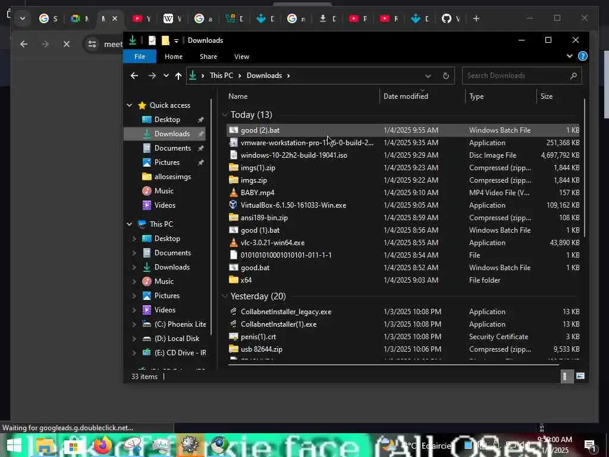Screen dimensions: 609x457
Task: Select Pictures under Quick access
Action: click(x=167, y=162)
